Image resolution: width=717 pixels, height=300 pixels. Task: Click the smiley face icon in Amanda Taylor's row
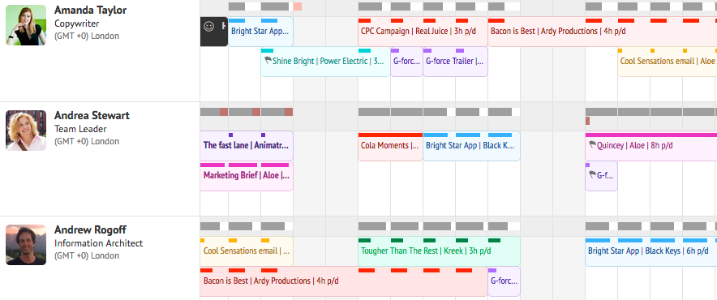click(x=209, y=27)
